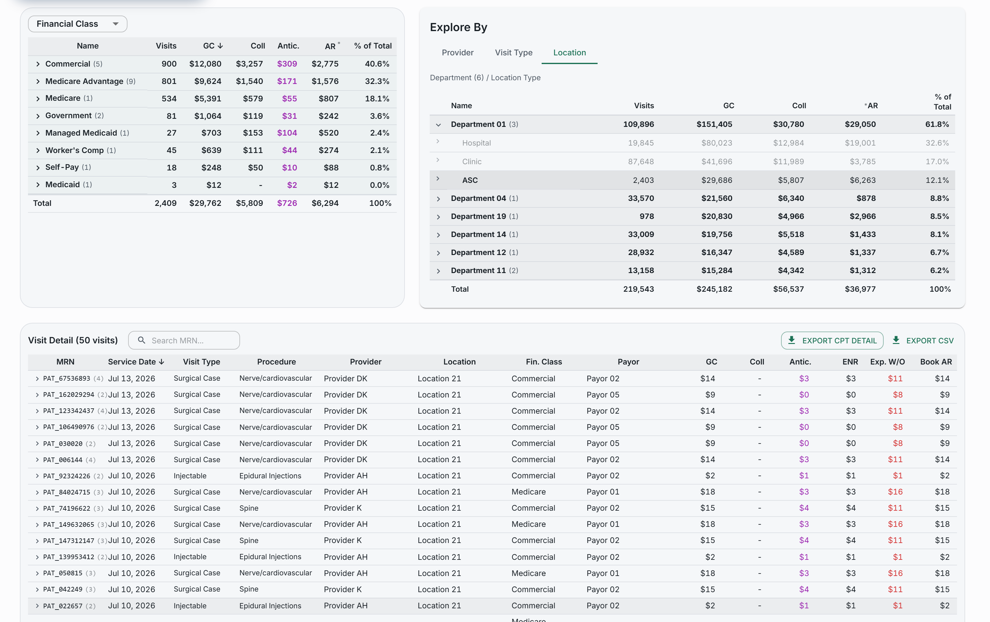Screen dimensions: 990x622
Task: Expand visit row PAT_050815
Action: pos(37,573)
